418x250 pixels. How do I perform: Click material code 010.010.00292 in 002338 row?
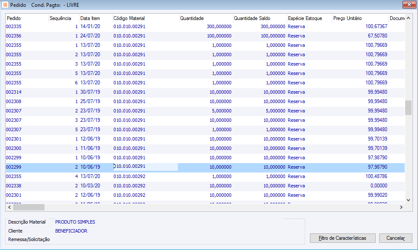(x=130, y=186)
